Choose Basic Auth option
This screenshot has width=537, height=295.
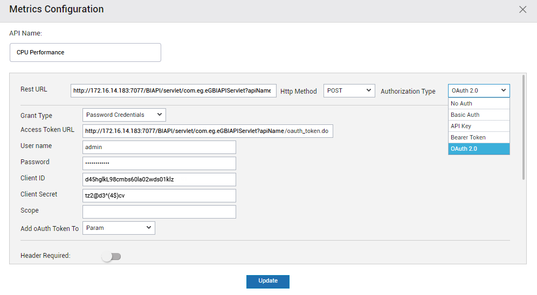pos(479,115)
